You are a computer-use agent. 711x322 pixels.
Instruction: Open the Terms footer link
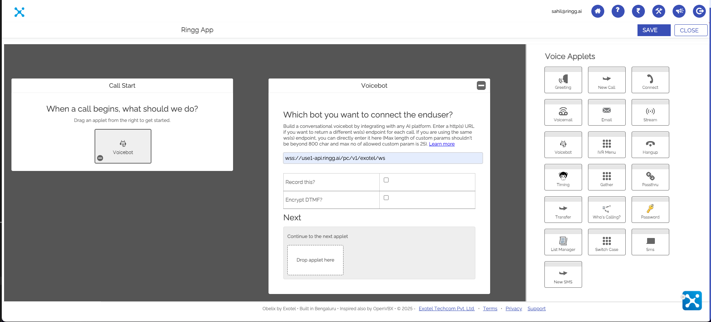(490, 309)
